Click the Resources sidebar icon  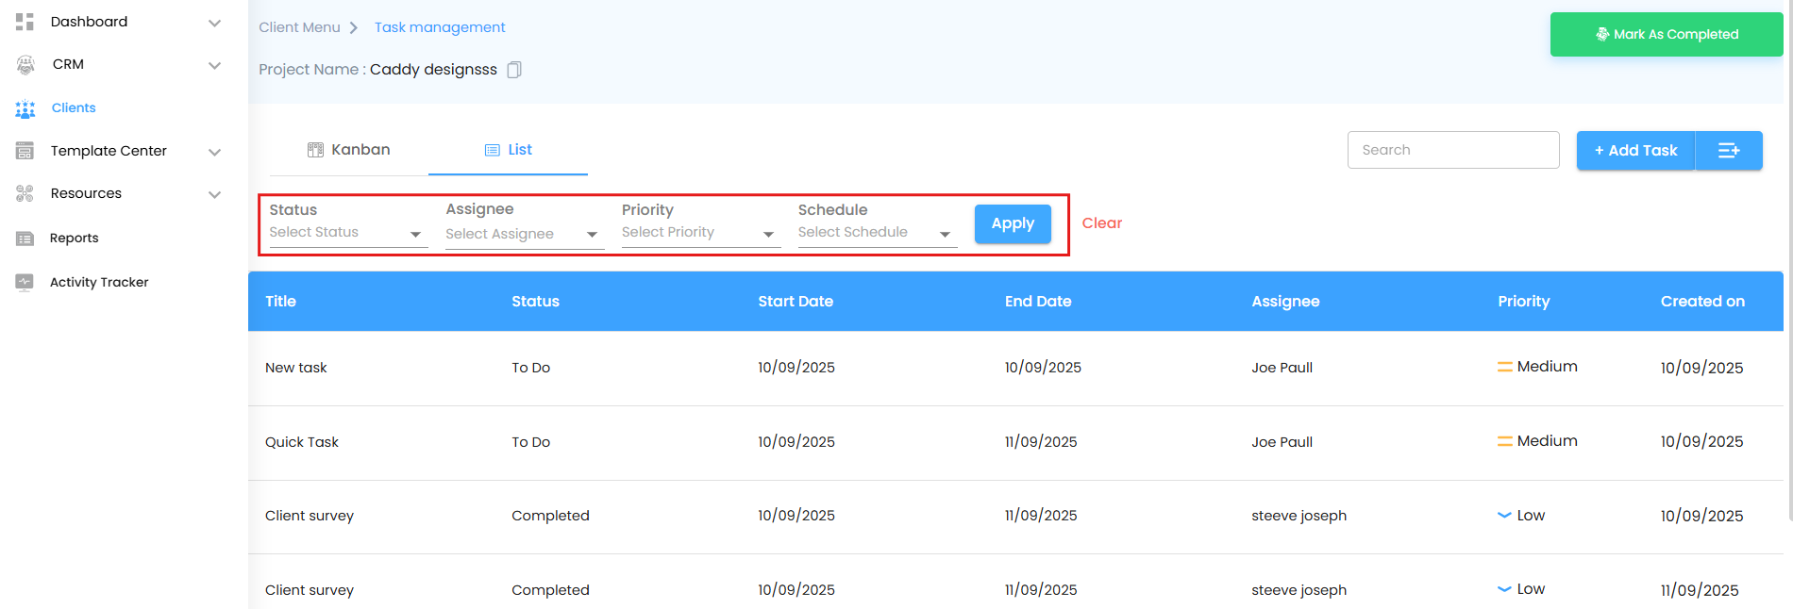click(x=25, y=193)
